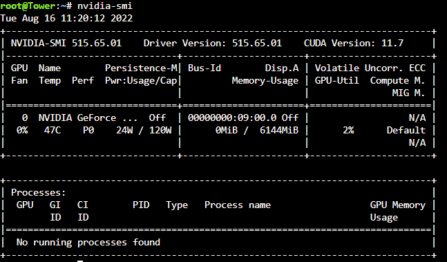Click the date line Tue Aug 16
Screen dimensions: 447x262
[66, 18]
